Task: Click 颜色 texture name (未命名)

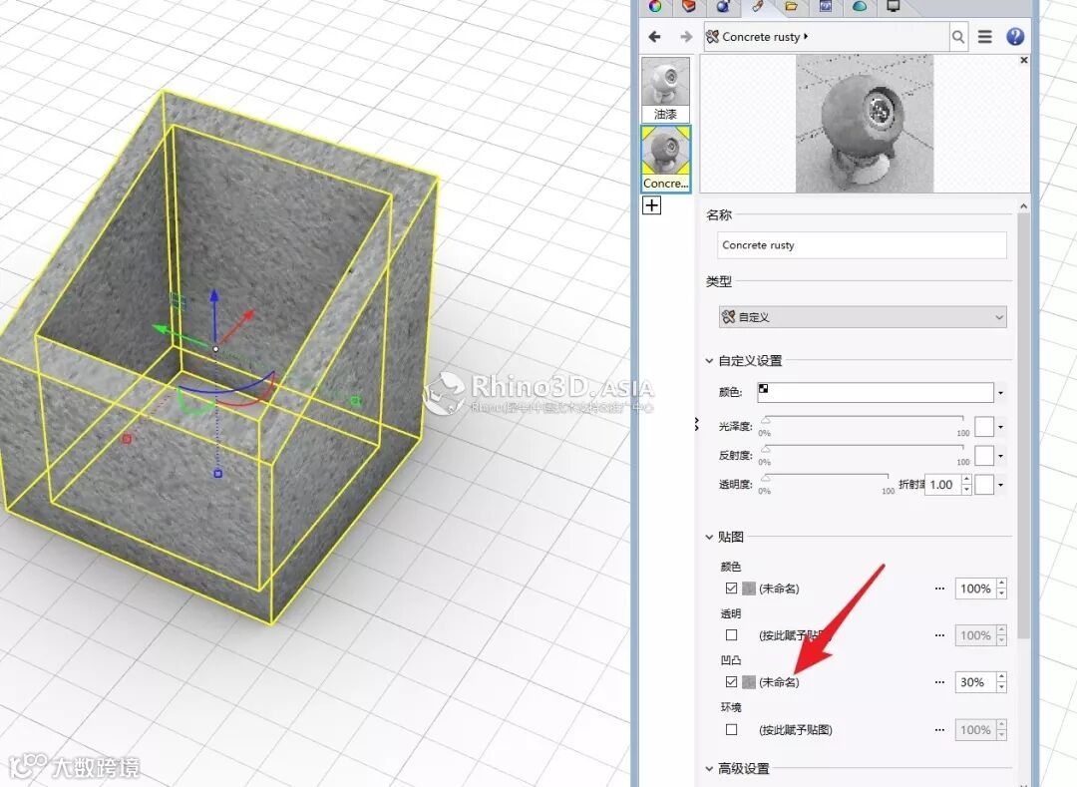Action: [x=779, y=589]
